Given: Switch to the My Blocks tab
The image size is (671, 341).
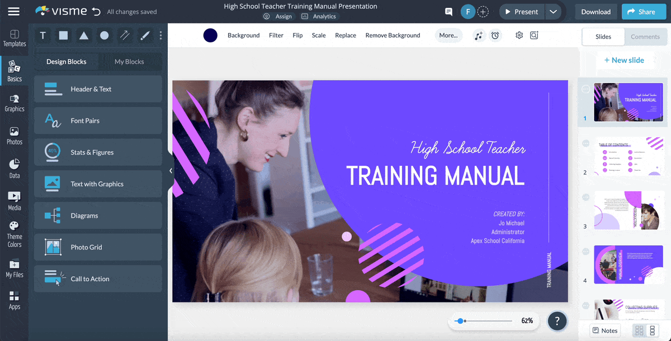Looking at the screenshot, I should tap(129, 62).
